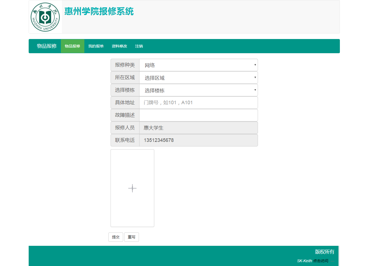Click the plus icon to upload image

[x=132, y=188]
